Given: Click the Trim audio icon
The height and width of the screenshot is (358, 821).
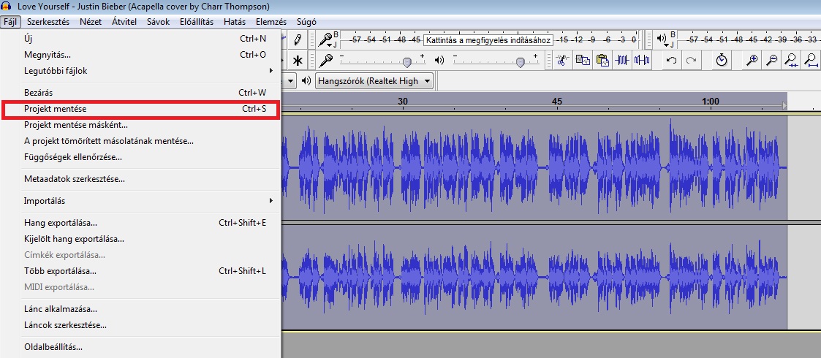Looking at the screenshot, I should coord(622,60).
